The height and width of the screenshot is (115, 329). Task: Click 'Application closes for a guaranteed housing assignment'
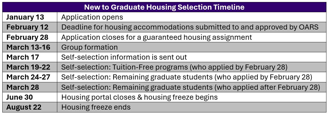(157, 37)
